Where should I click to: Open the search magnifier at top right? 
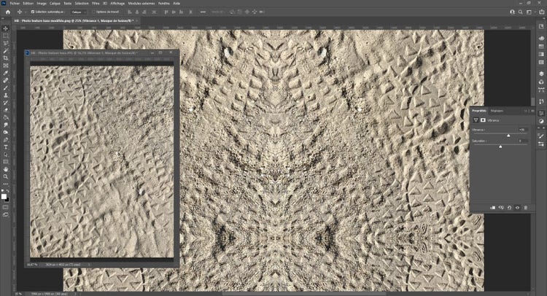click(x=520, y=12)
